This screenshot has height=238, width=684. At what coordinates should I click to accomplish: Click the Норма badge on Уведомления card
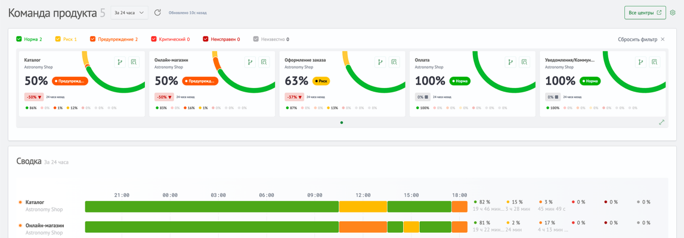590,81
